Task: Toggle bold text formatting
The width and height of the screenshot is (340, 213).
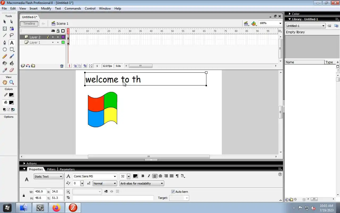Action: (143, 176)
